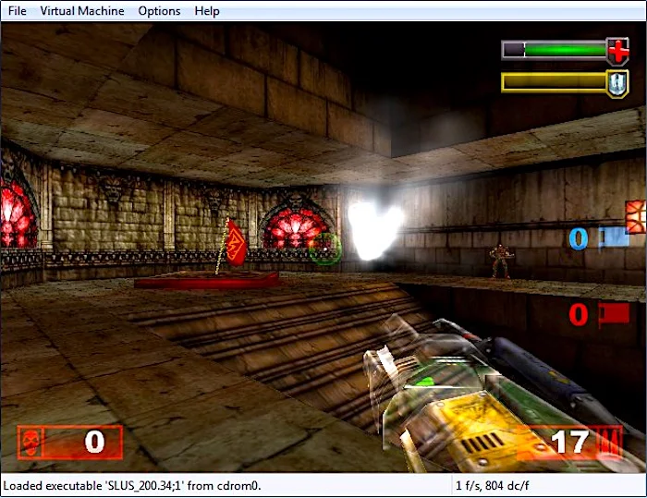Open the Options menu
The width and height of the screenshot is (647, 498).
[x=159, y=11]
